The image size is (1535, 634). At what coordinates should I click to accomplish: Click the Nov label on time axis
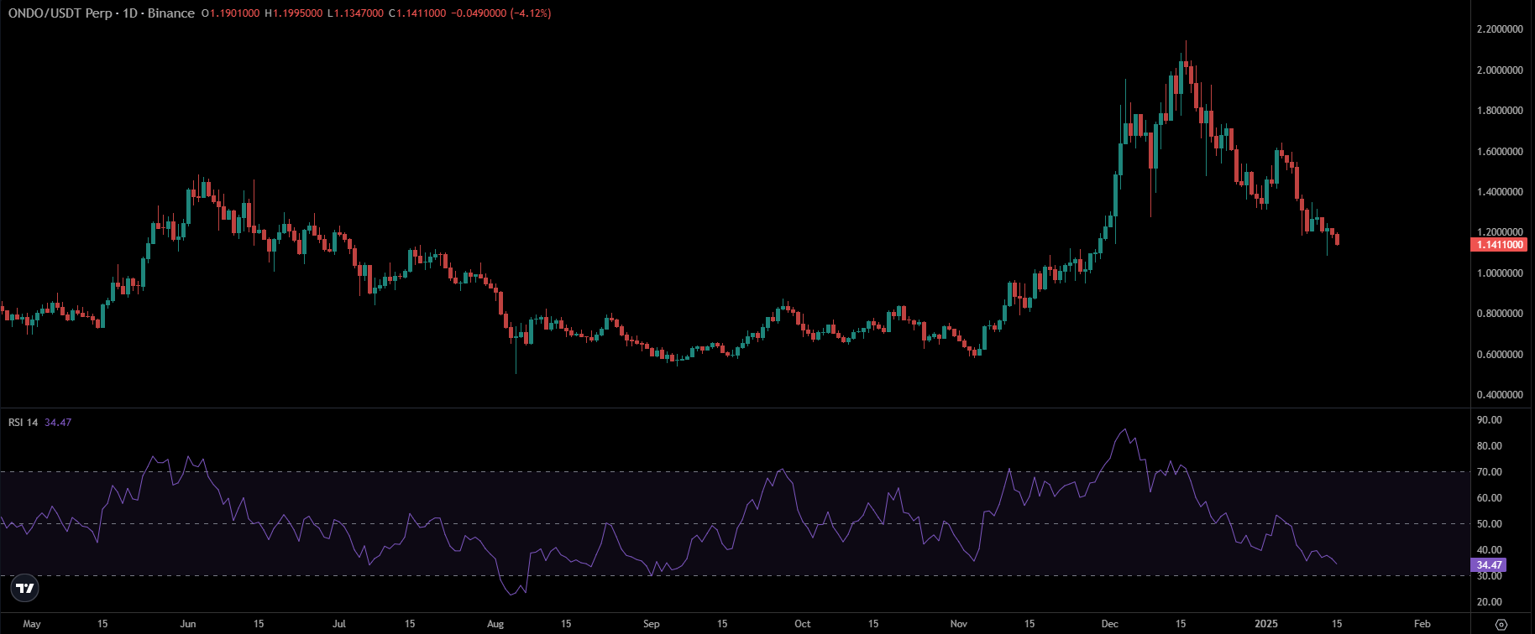point(959,624)
